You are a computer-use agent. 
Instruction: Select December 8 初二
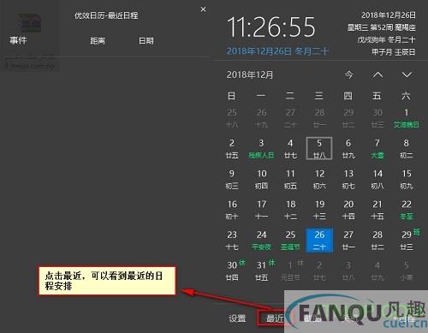pyautogui.click(x=407, y=149)
